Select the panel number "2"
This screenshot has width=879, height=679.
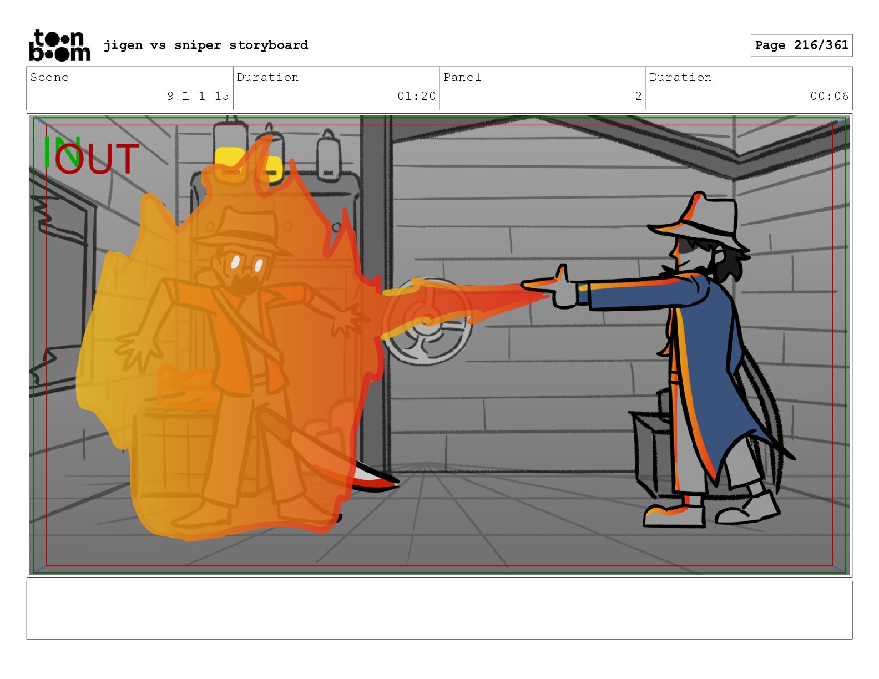tap(639, 96)
